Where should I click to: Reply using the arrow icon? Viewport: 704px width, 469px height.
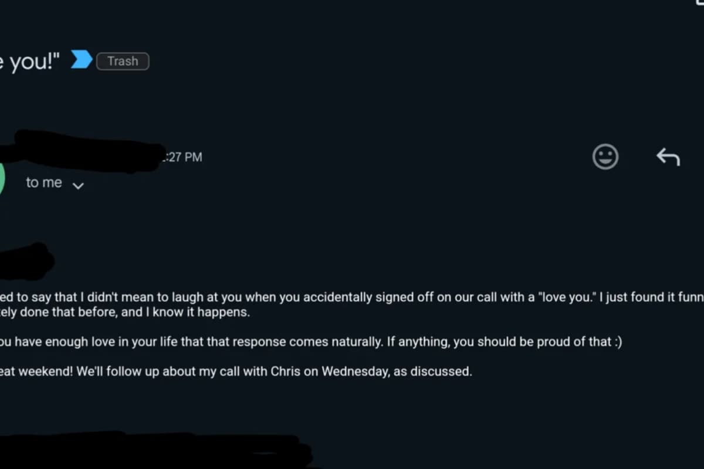668,157
